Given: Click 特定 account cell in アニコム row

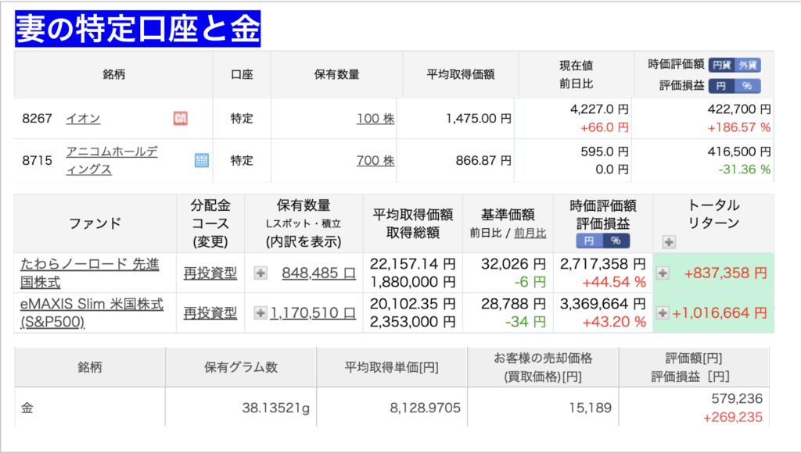Looking at the screenshot, I should pos(242,160).
